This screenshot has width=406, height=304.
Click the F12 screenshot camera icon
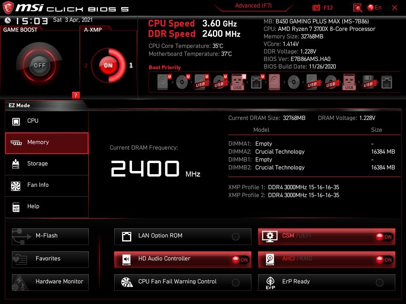[316, 8]
